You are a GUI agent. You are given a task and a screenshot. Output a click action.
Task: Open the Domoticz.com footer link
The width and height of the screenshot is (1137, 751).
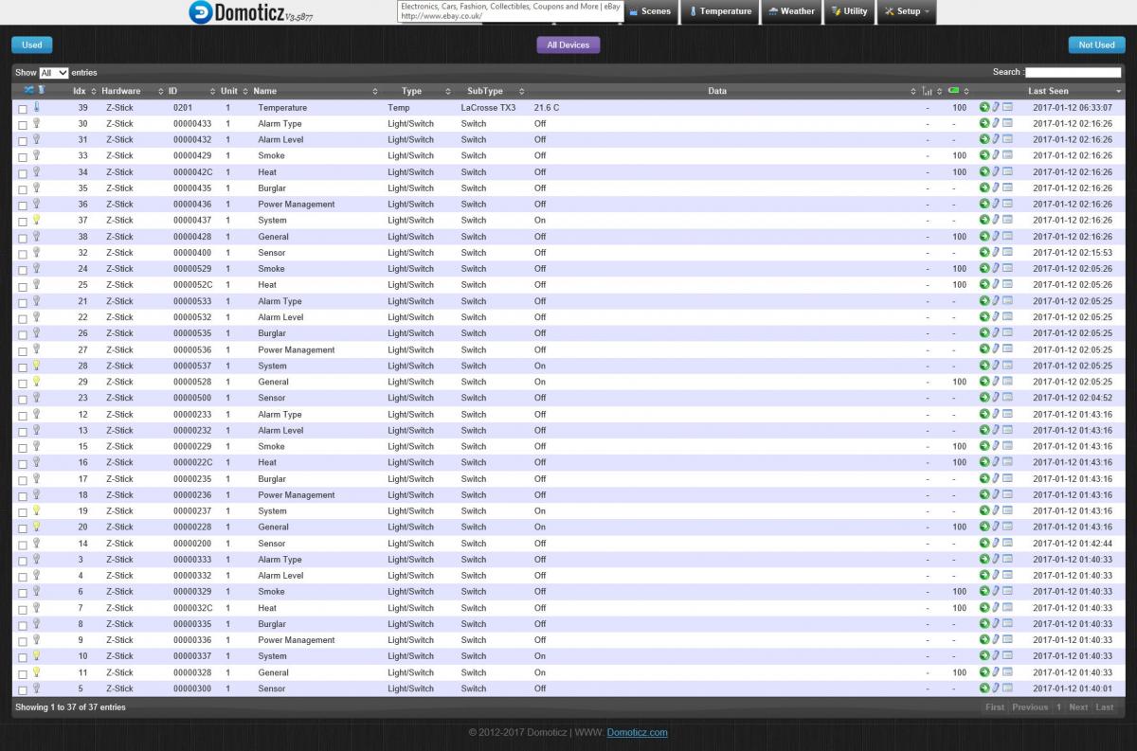[637, 732]
